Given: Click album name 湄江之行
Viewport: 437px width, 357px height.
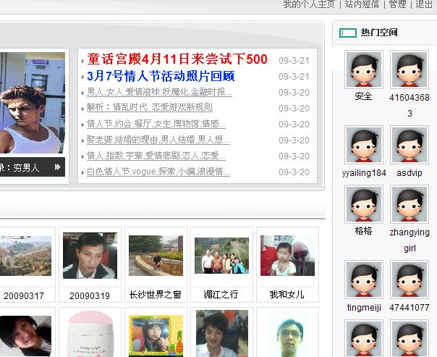Looking at the screenshot, I should coord(221,295).
